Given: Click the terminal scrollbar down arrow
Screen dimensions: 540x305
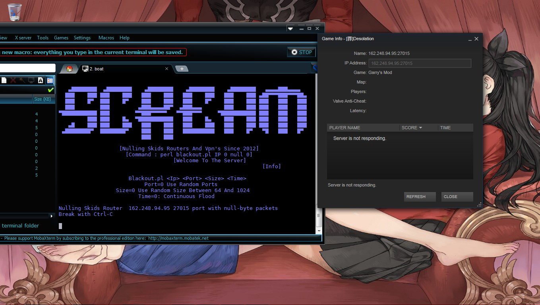Looking at the screenshot, I should click(x=319, y=231).
